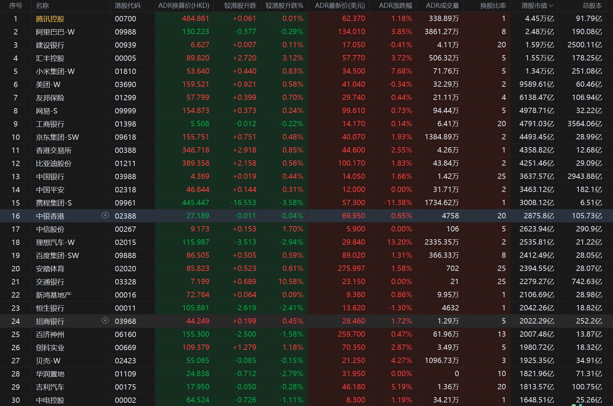
Task: Sort by 较港股升跌% column header
Action: [284, 6]
